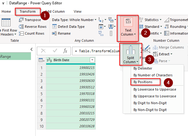Click the Format ABC icon
This screenshot has width=188, height=136.
(x=146, y=49)
